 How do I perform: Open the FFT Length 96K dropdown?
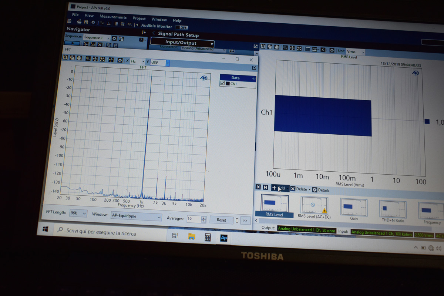[78, 213]
